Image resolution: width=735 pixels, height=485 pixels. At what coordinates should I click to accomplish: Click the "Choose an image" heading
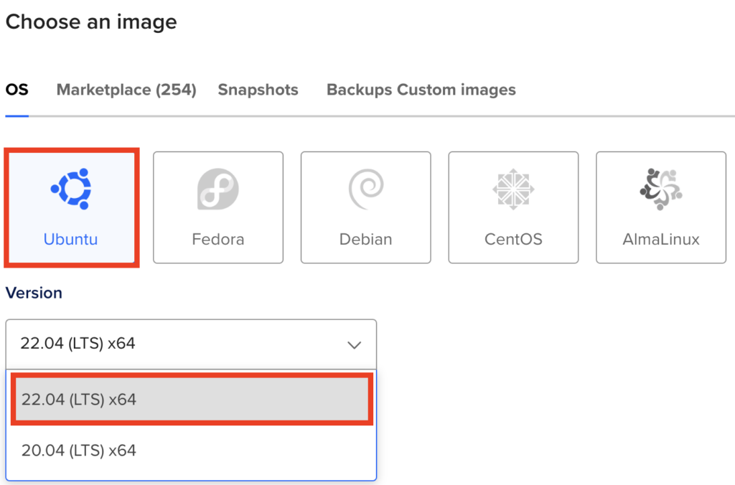click(91, 22)
